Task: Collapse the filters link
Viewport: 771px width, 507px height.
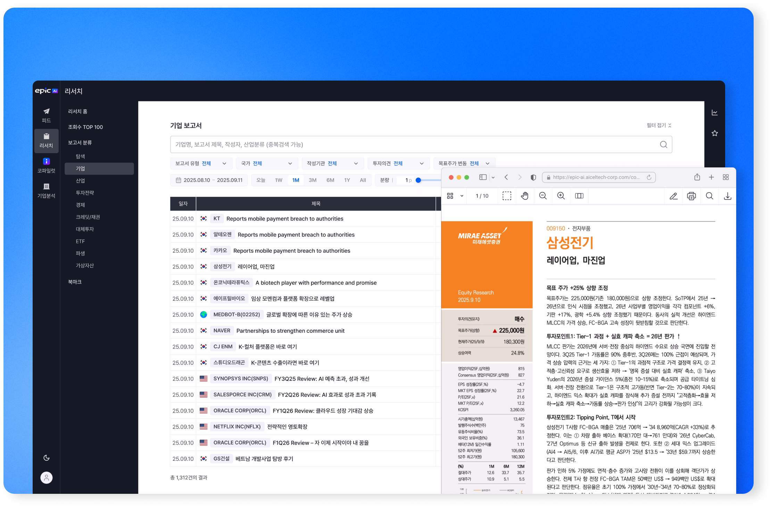Action: (x=659, y=125)
